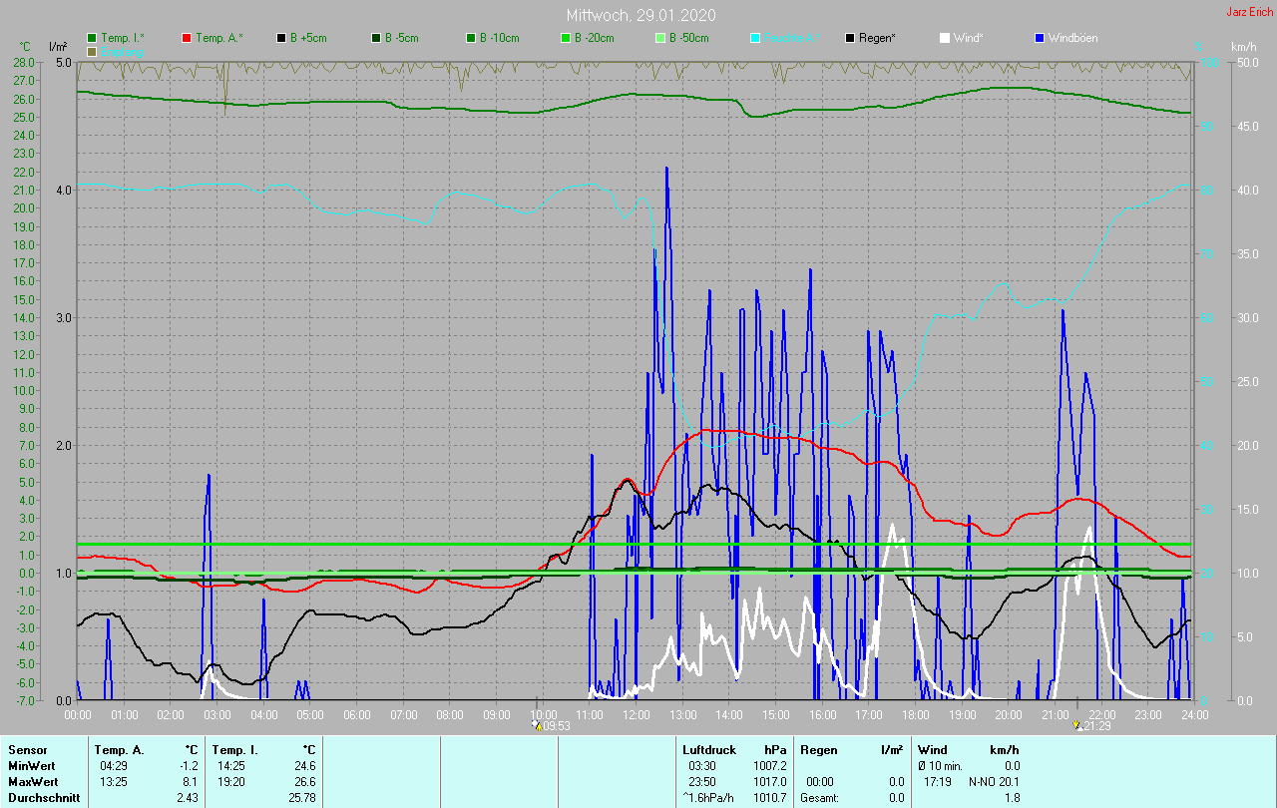The width and height of the screenshot is (1277, 808).
Task: Select the "MinWert" row label
Action: click(x=30, y=766)
